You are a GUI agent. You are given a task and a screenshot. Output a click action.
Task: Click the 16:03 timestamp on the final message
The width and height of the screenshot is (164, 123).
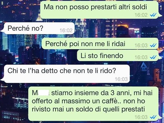click(x=141, y=117)
